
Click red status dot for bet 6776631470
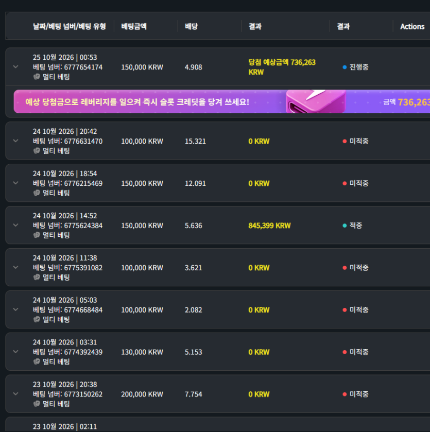345,141
